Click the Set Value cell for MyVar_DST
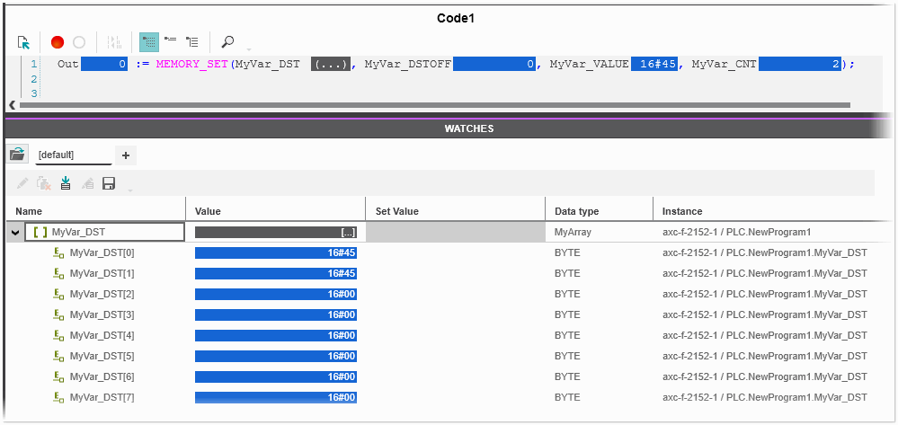898x425 pixels. point(454,232)
